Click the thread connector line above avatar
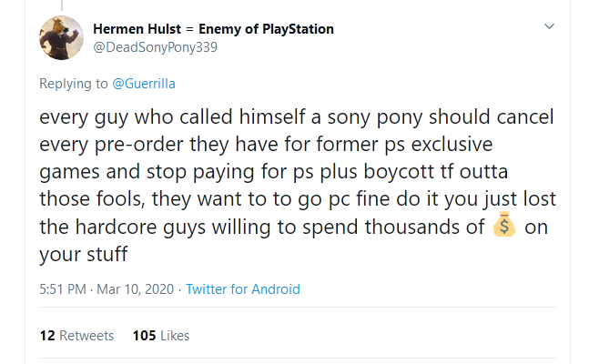This screenshot has width=589, height=364. coord(62,5)
